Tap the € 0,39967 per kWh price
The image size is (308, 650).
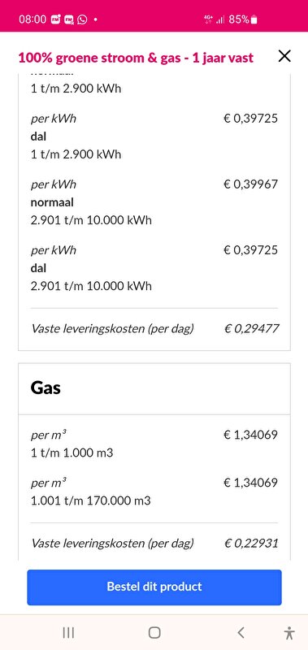pos(250,184)
